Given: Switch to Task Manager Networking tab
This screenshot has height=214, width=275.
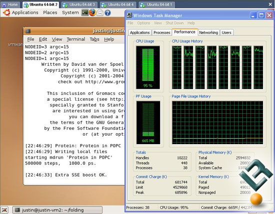Looking at the screenshot, I should [208, 32].
